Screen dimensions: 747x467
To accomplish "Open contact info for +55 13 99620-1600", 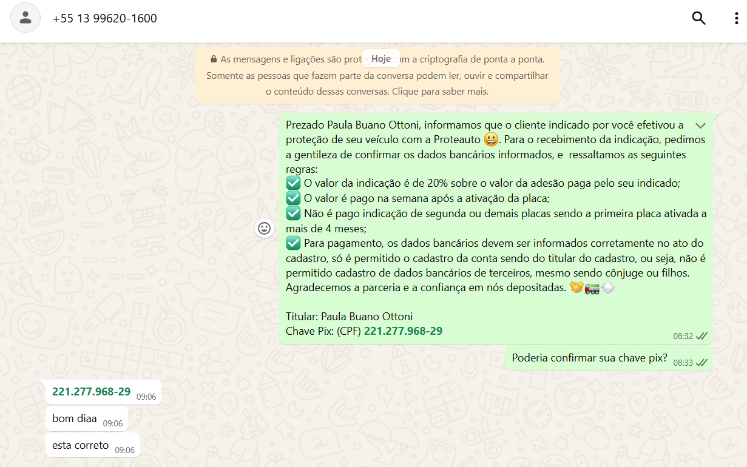I will click(105, 18).
